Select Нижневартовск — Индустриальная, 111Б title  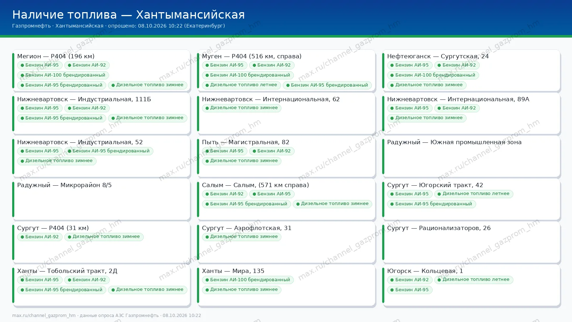[x=84, y=99]
